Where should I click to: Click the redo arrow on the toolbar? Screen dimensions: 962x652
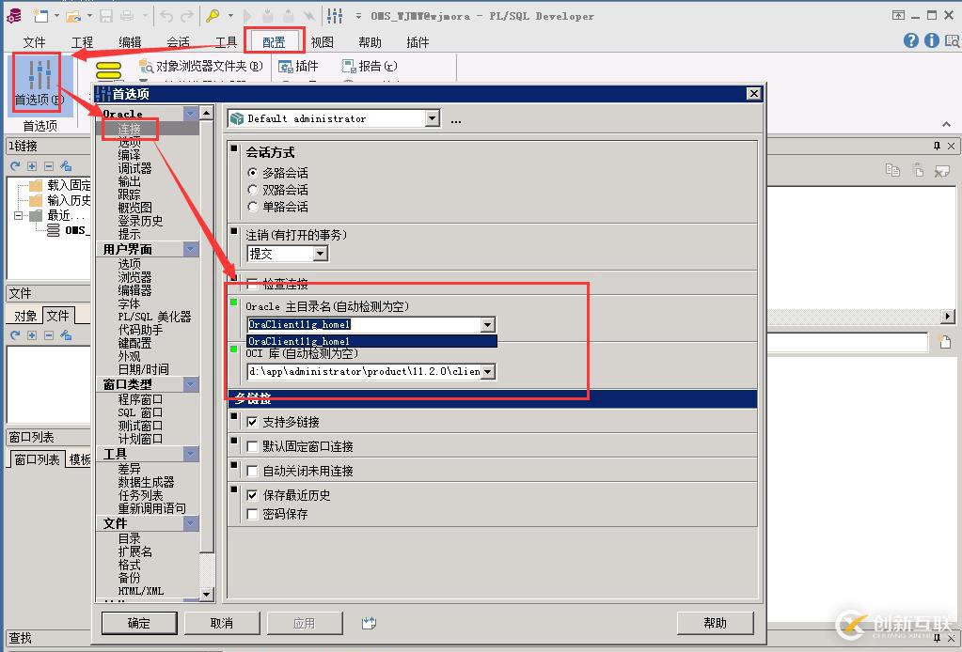point(186,16)
